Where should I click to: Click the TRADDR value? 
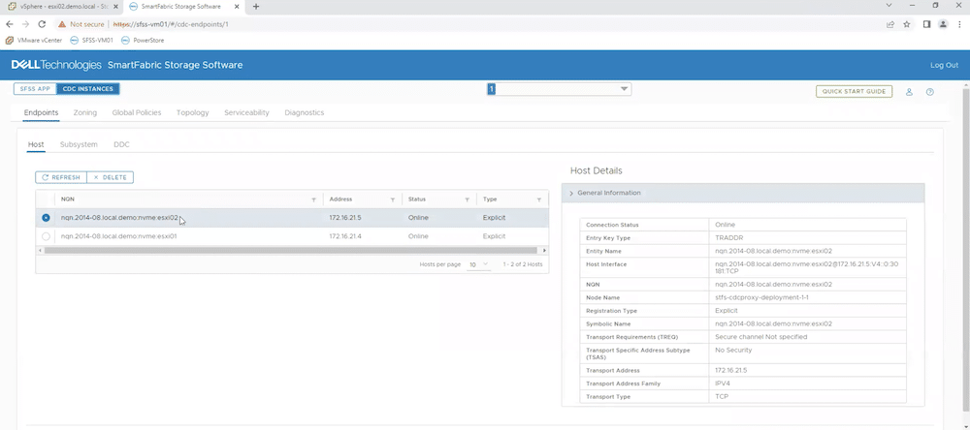point(727,238)
